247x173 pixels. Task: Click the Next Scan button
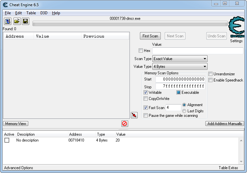click(x=175, y=36)
